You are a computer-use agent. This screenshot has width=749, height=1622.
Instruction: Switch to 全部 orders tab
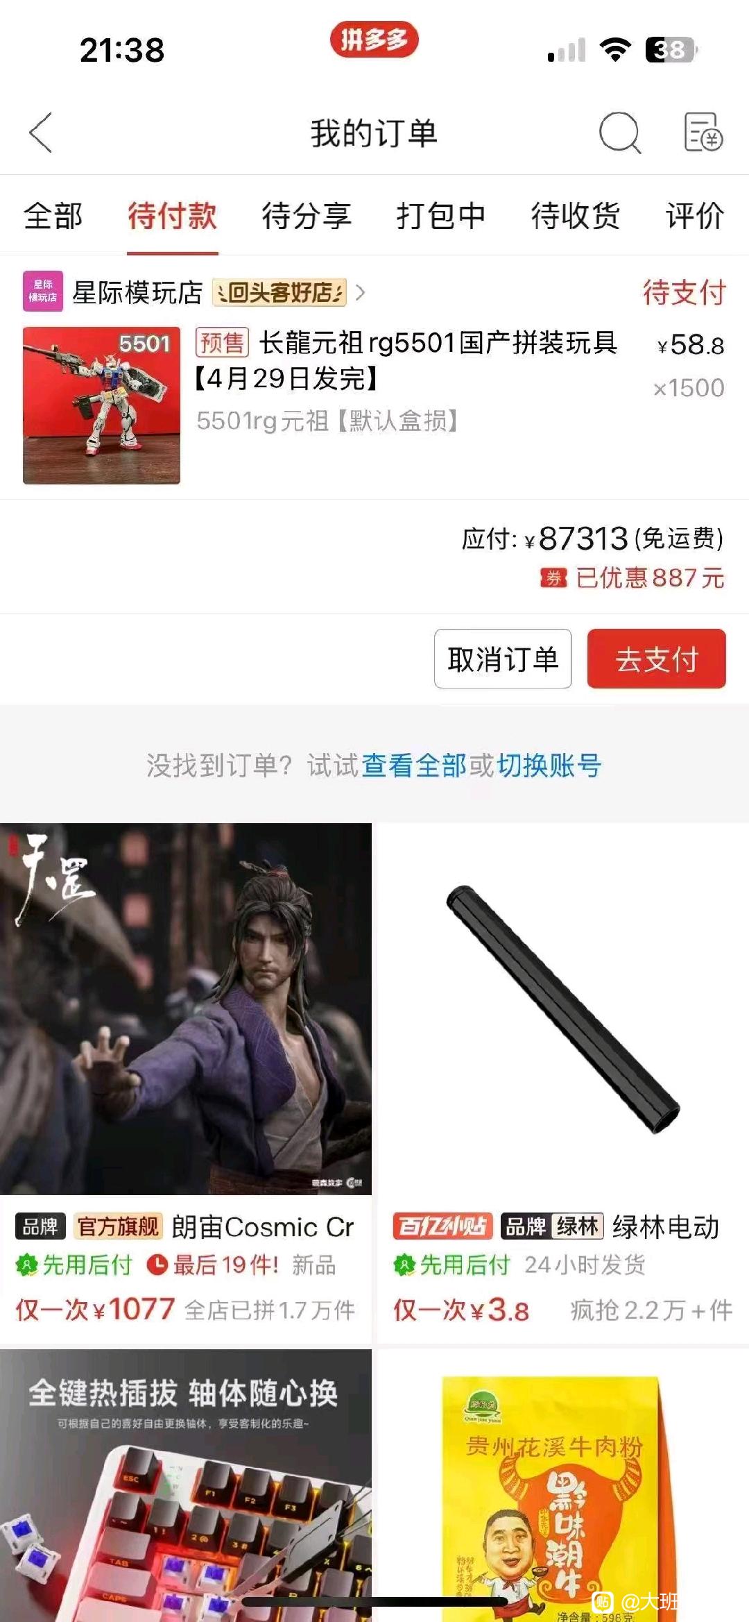point(53,215)
